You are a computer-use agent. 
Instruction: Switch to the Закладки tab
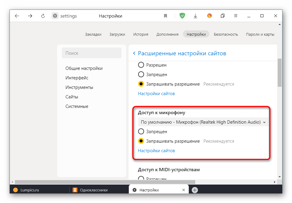coord(93,34)
